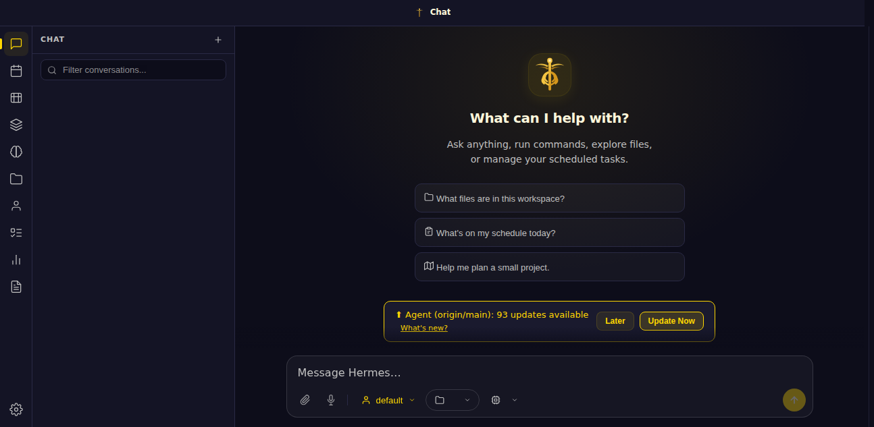
Task: Open the table grid sidebar icon
Action: pyautogui.click(x=16, y=98)
